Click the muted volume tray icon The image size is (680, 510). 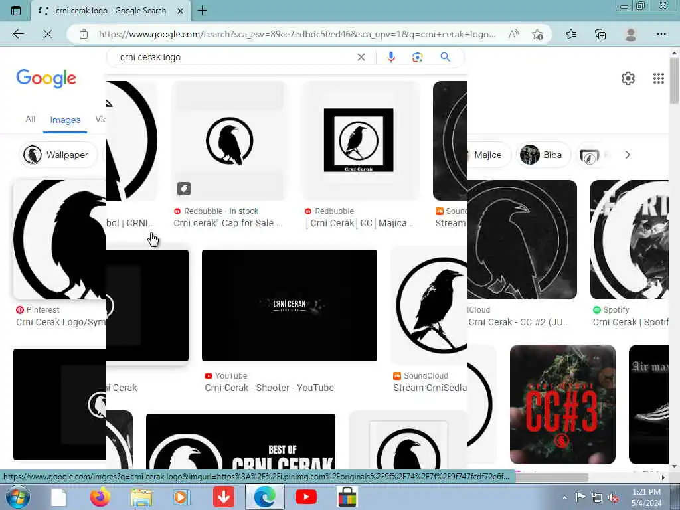613,497
